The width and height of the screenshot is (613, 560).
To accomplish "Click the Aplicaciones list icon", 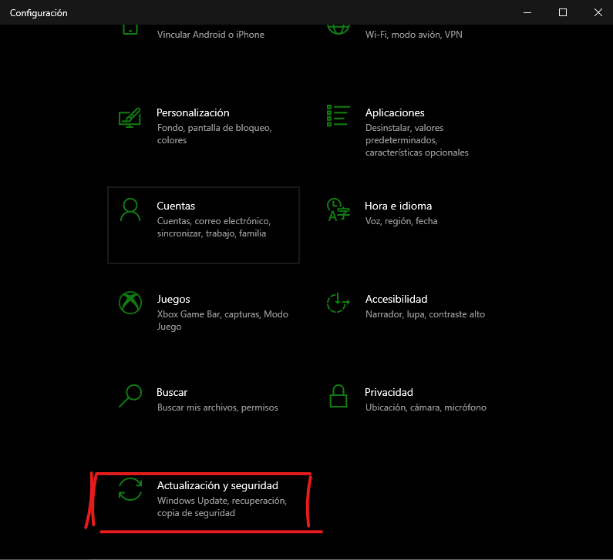I will pyautogui.click(x=338, y=116).
